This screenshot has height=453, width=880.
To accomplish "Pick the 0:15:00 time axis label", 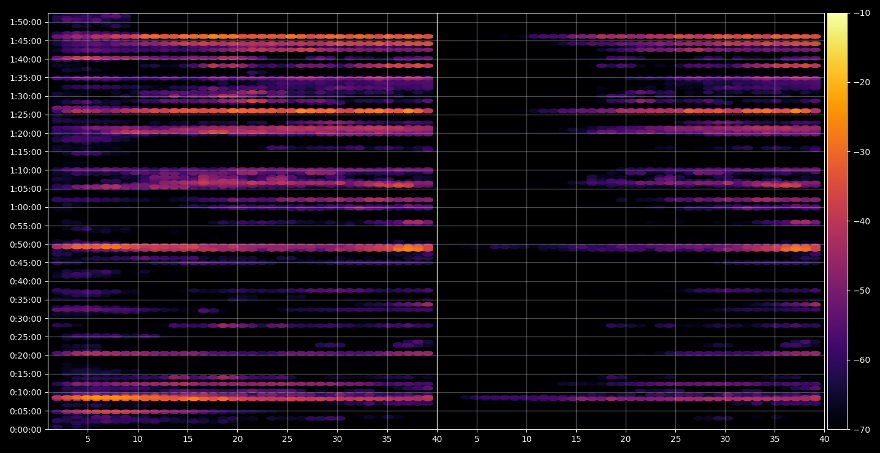I will (26, 374).
